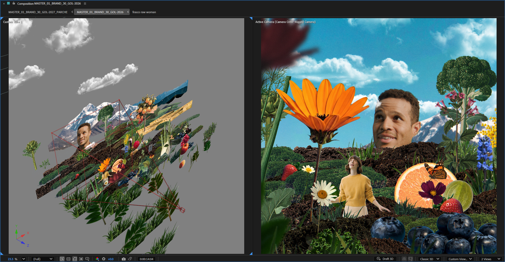Open the Composition panel hamburger menu

[85, 4]
